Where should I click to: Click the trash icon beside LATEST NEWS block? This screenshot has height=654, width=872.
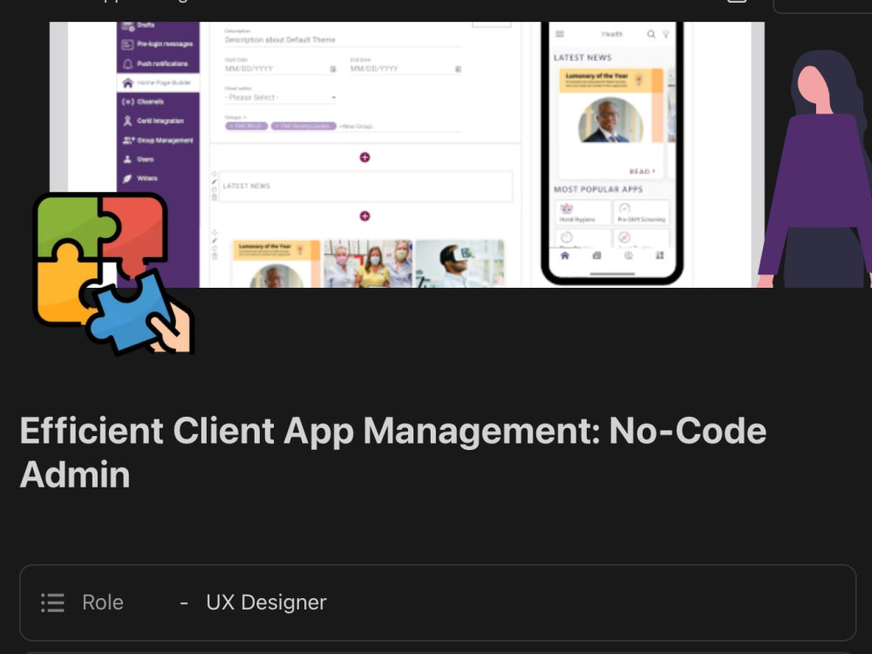point(215,197)
